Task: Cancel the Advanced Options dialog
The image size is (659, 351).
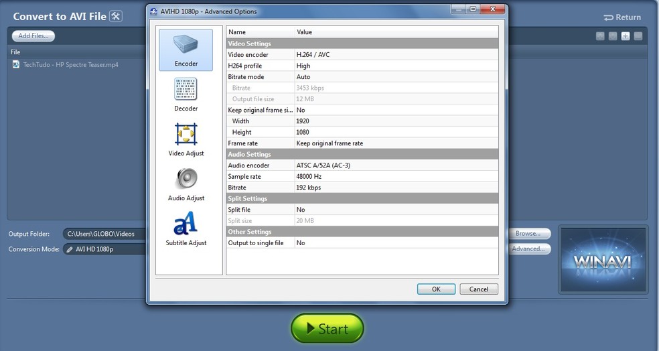Action: pos(479,289)
